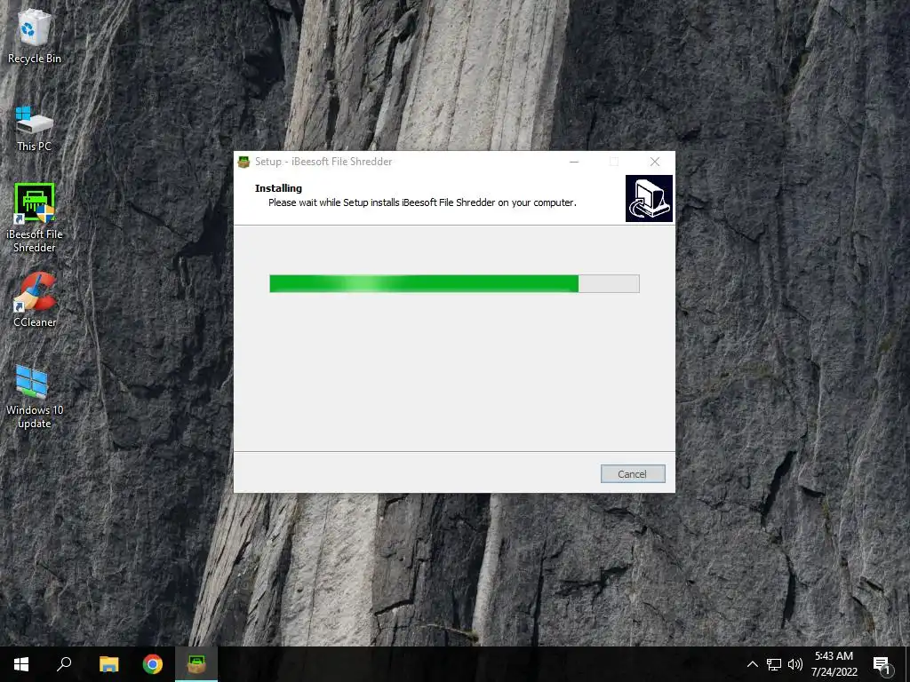Click the 'Installing' heading text

(x=278, y=188)
